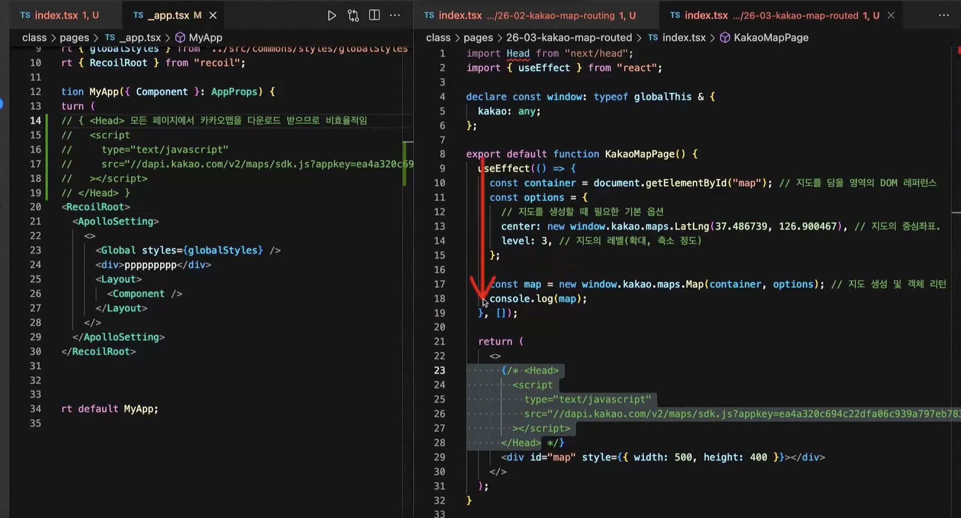Close the _app.tsx tab

click(213, 15)
